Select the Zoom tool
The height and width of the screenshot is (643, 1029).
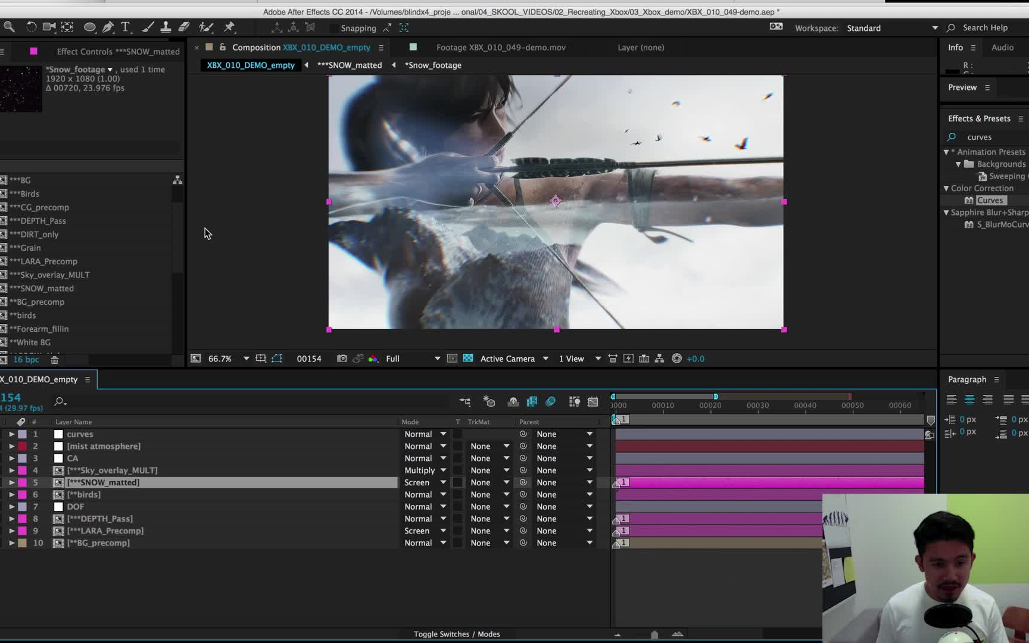9,27
